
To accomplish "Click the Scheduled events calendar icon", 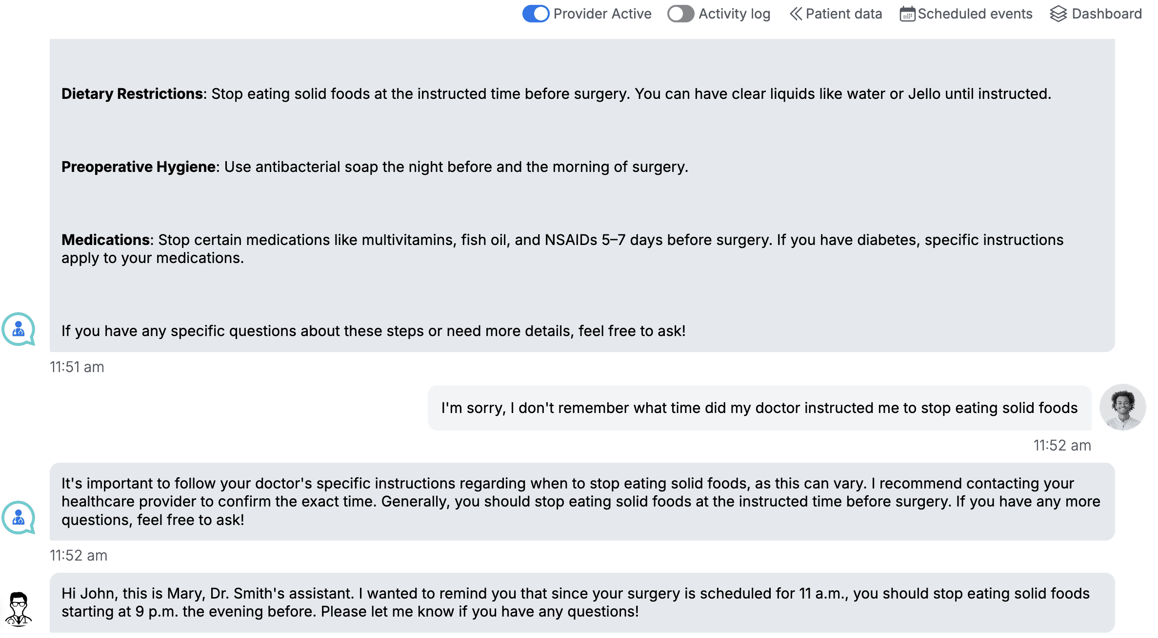I will click(907, 14).
